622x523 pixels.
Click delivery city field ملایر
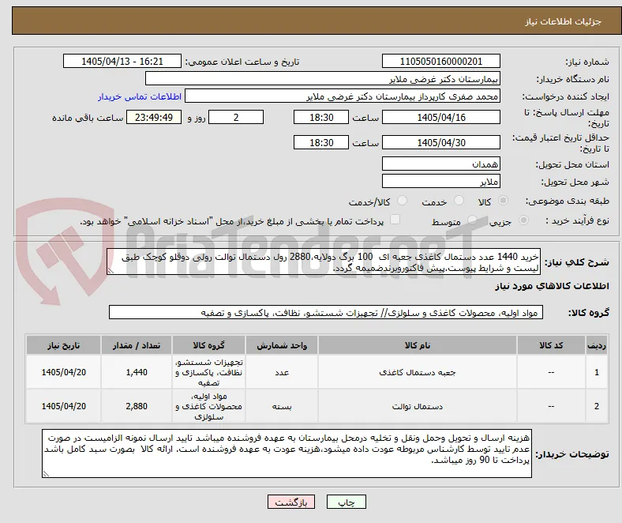tap(440, 182)
